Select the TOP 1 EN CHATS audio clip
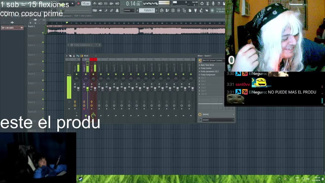 [136, 29]
